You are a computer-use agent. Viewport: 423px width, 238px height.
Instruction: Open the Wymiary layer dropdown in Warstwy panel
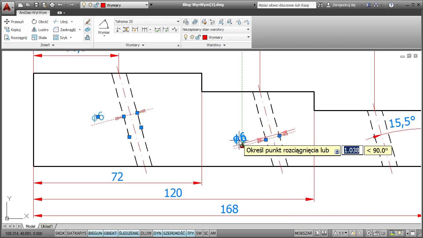[x=216, y=37]
